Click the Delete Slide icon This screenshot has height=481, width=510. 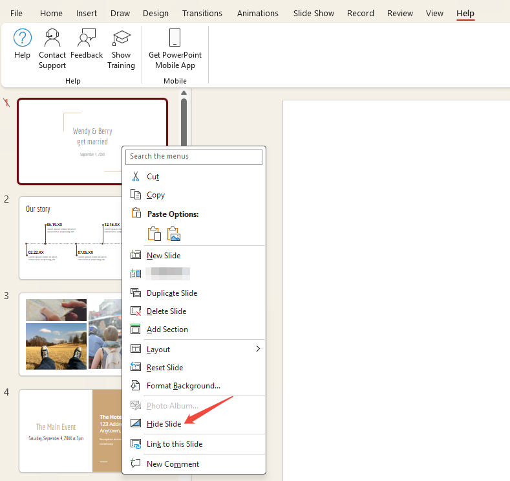tap(136, 311)
